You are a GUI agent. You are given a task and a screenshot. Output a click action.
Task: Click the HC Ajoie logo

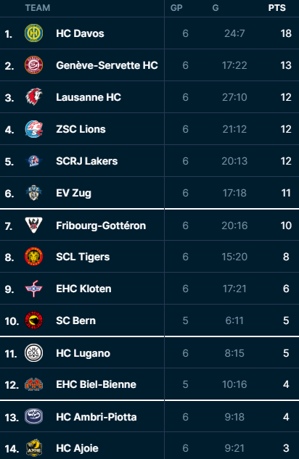33,448
